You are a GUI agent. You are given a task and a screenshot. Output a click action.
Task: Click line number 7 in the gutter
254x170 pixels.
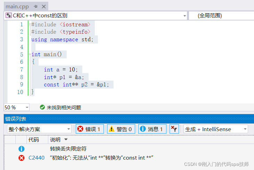click(22, 69)
